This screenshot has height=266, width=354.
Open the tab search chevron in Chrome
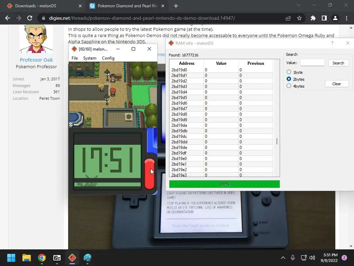298,5
